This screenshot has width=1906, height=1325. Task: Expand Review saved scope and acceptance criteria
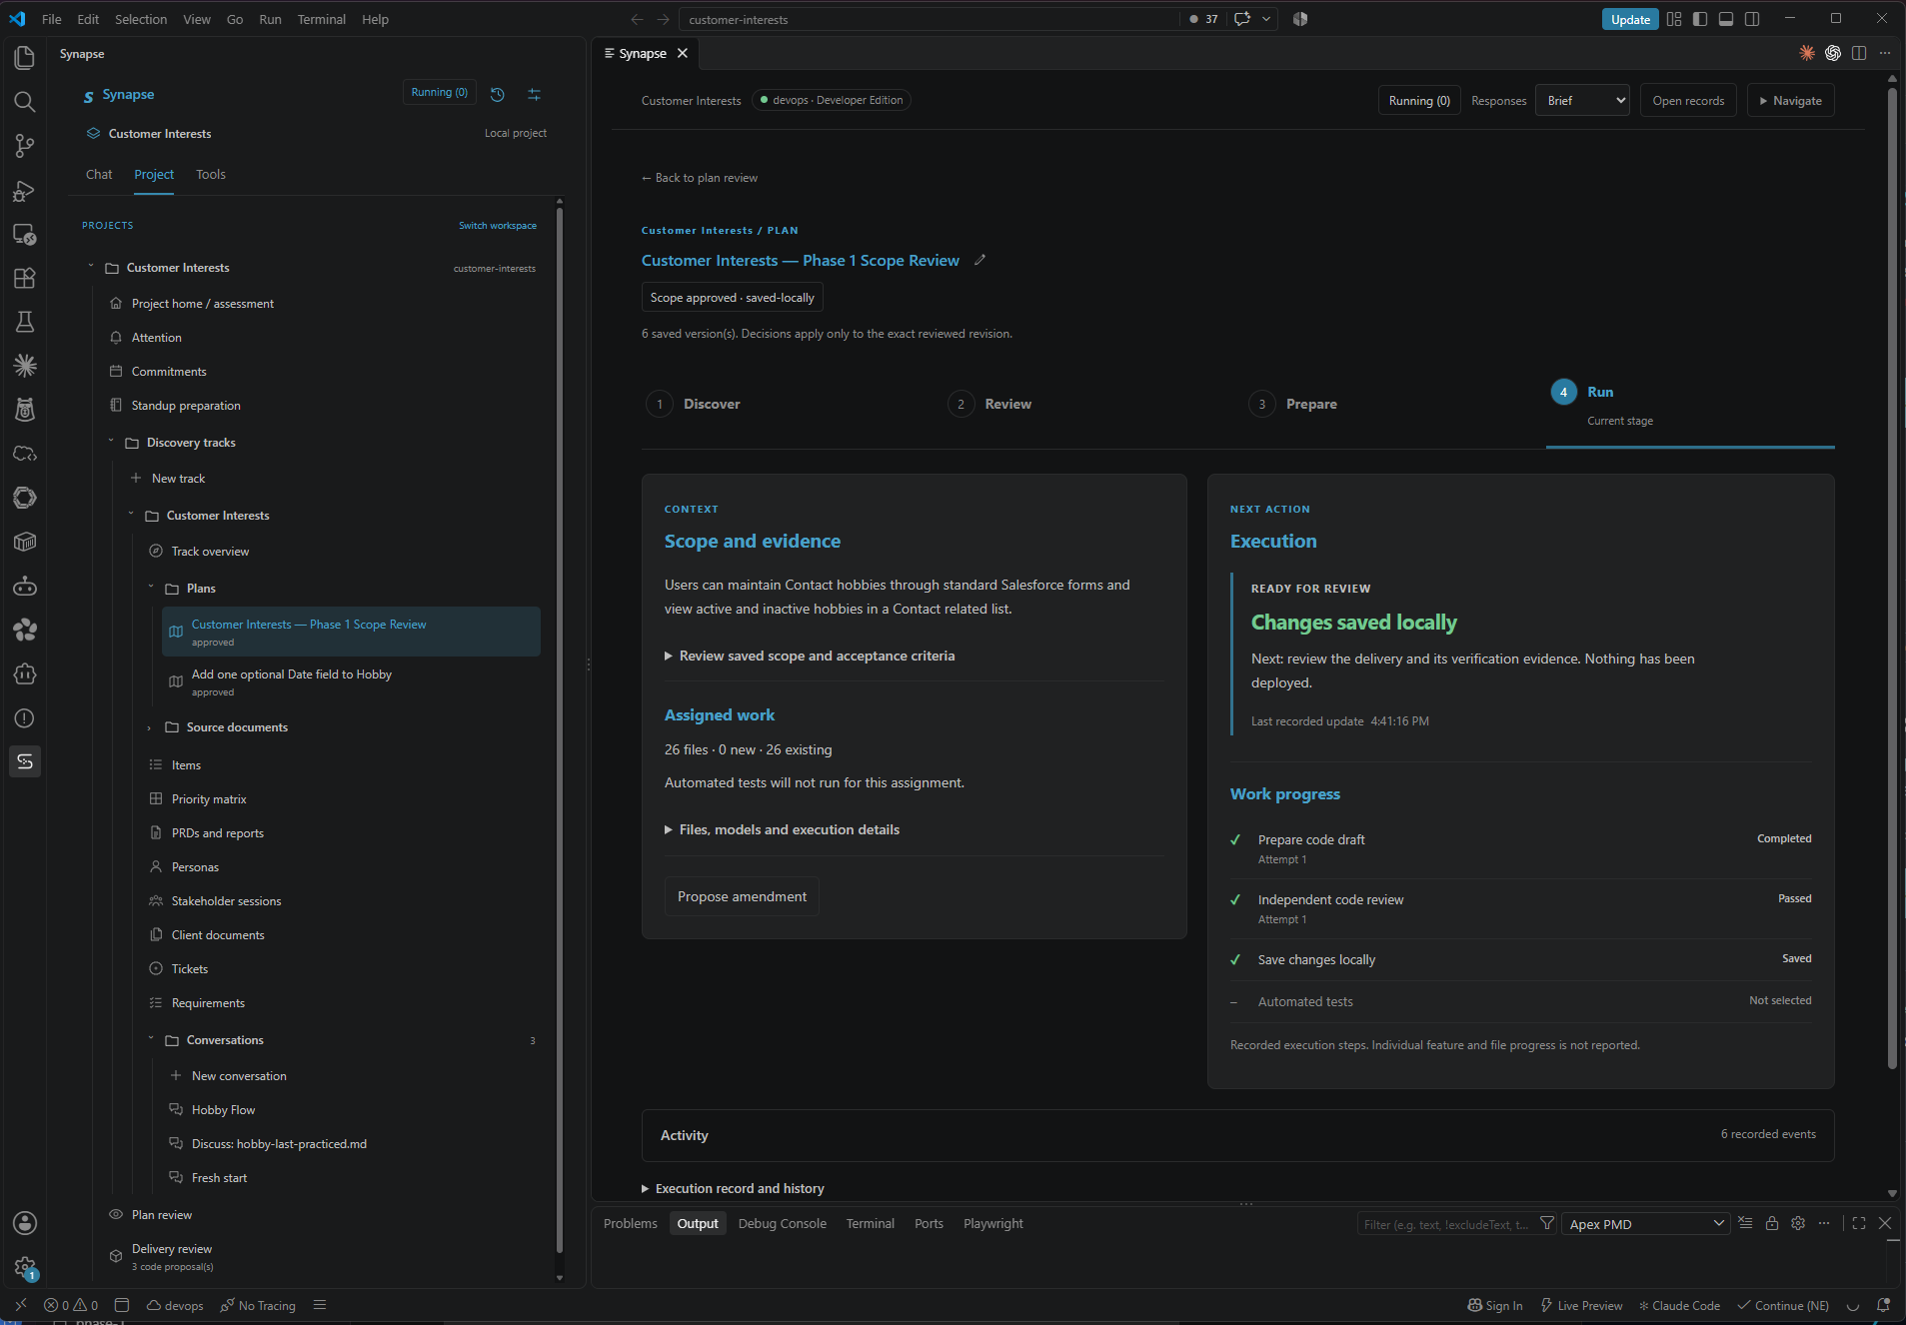810,656
